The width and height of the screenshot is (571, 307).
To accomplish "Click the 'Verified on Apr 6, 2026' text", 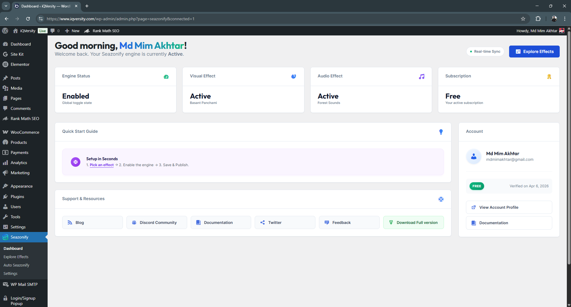I will [529, 186].
